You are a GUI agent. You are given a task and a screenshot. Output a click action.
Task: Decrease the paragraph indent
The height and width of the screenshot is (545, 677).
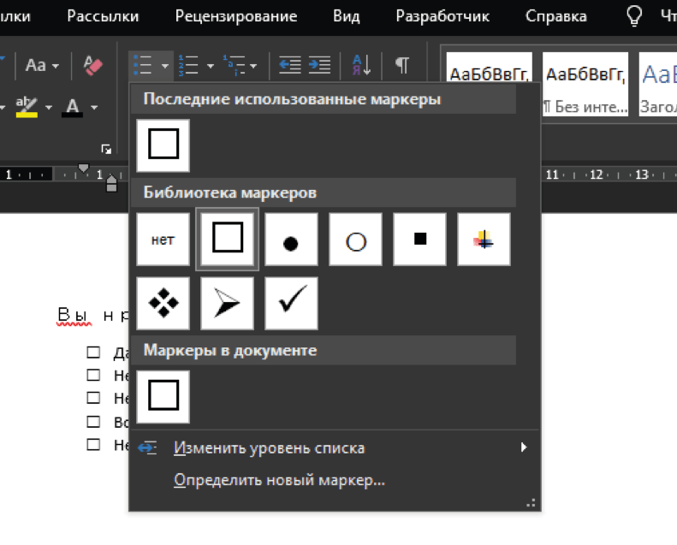pos(289,66)
